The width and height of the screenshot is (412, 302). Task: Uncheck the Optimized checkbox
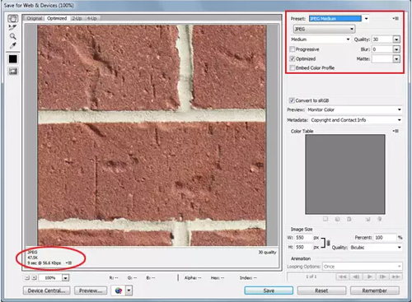coord(293,58)
